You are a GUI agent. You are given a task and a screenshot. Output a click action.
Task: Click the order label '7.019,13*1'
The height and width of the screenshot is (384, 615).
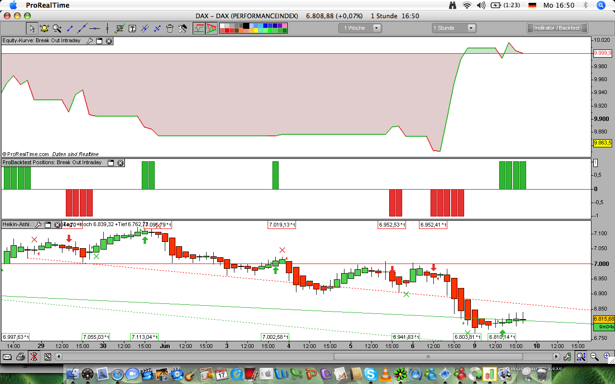[282, 225]
